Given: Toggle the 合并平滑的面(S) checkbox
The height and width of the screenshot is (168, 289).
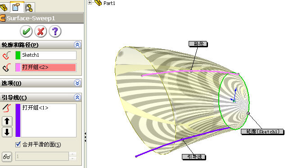Looking at the screenshot, I should [x=18, y=144].
